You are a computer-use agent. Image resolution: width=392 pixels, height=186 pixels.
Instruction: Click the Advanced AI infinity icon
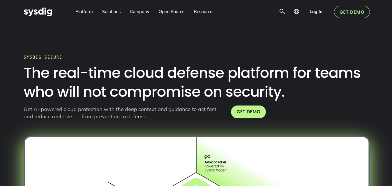pyautogui.click(x=207, y=157)
